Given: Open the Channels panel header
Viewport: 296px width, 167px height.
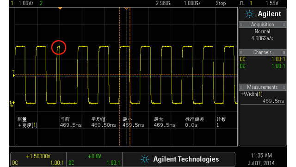Looking at the screenshot, I should tap(262, 52).
